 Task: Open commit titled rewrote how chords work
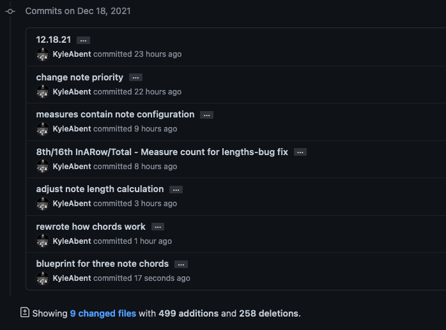(91, 227)
